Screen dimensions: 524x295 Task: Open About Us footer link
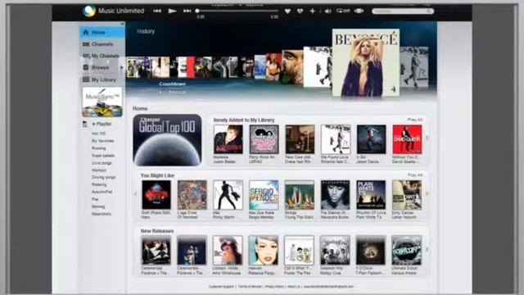294,287
